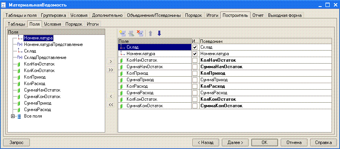
Task: Click the Add field toolbar icon
Action: 122,33
